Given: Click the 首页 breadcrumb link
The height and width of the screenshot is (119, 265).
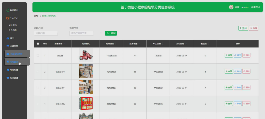Looking at the screenshot, I should pyautogui.click(x=36, y=16).
